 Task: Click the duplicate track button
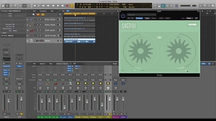click(x=33, y=14)
